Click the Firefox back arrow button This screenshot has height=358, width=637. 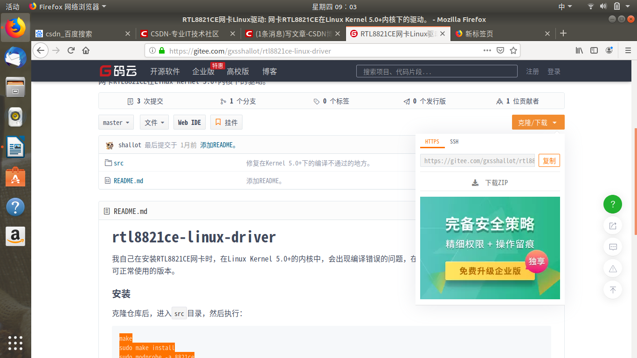point(41,50)
